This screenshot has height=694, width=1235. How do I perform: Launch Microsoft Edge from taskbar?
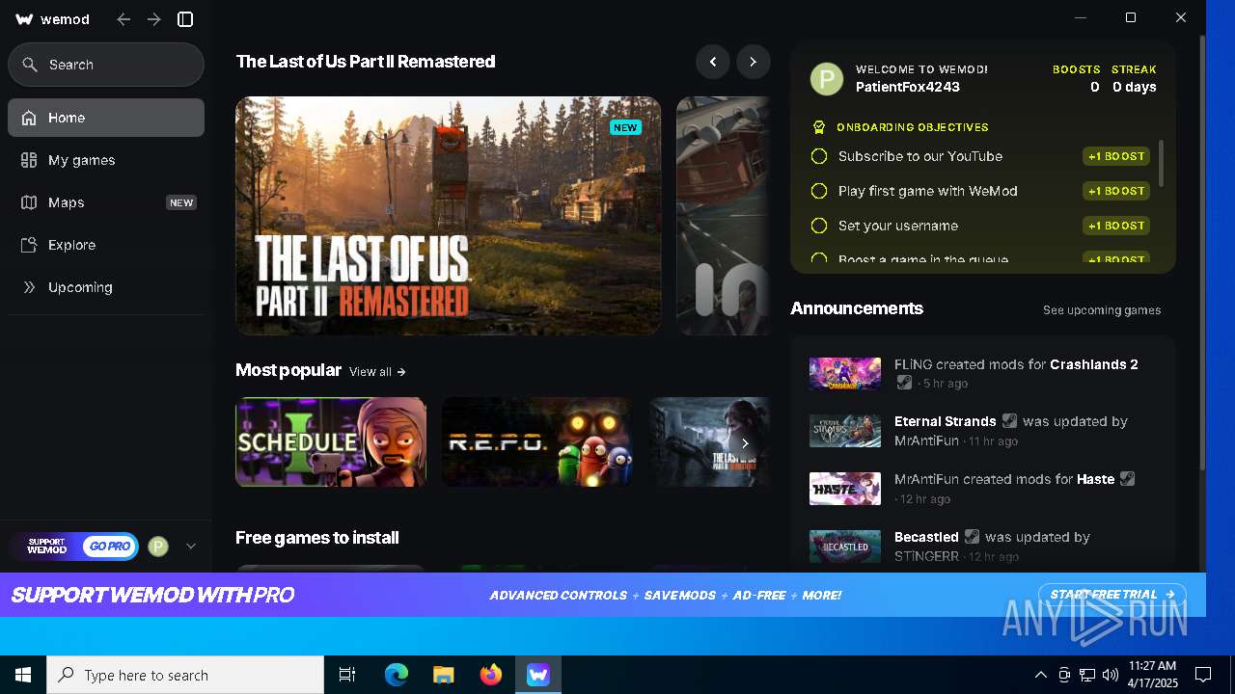[x=397, y=675]
